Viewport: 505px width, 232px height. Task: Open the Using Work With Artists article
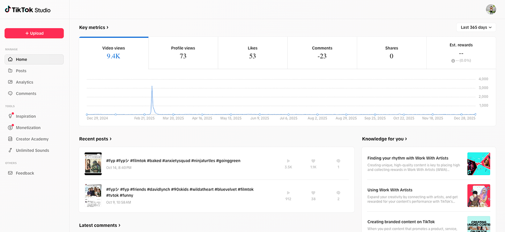390,190
